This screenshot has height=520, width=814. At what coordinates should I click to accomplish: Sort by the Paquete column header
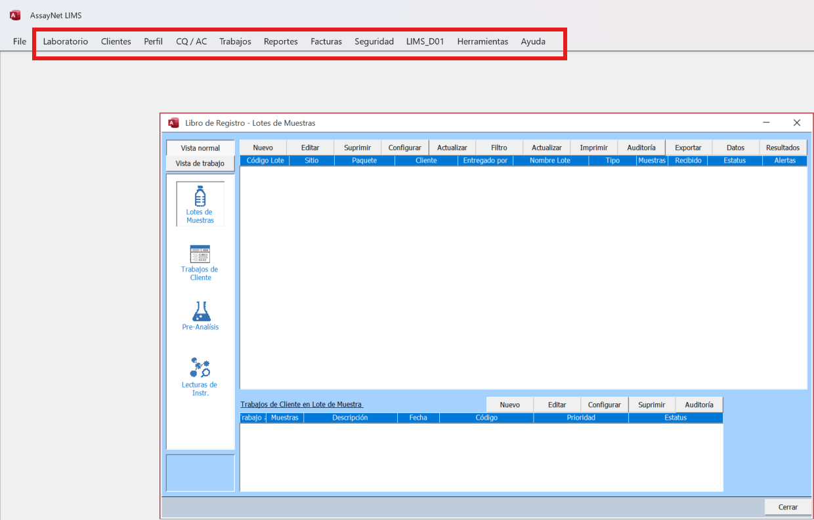click(364, 161)
